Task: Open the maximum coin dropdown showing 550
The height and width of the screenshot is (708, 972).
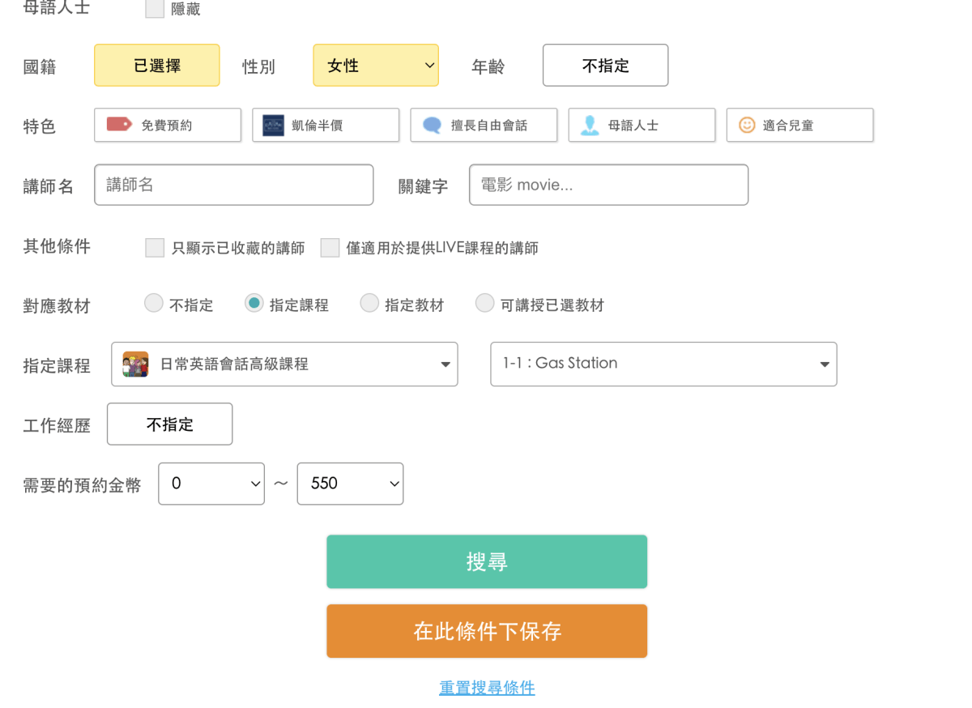Action: point(350,484)
